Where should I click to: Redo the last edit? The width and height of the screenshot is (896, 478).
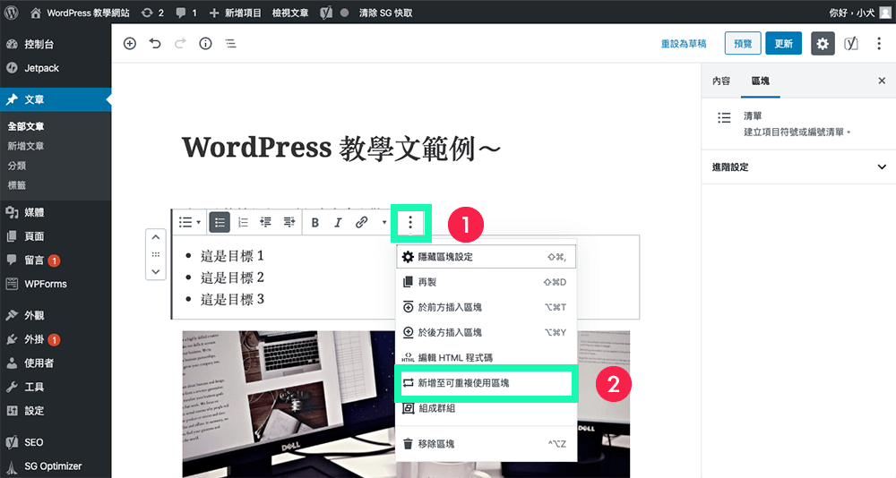point(180,43)
